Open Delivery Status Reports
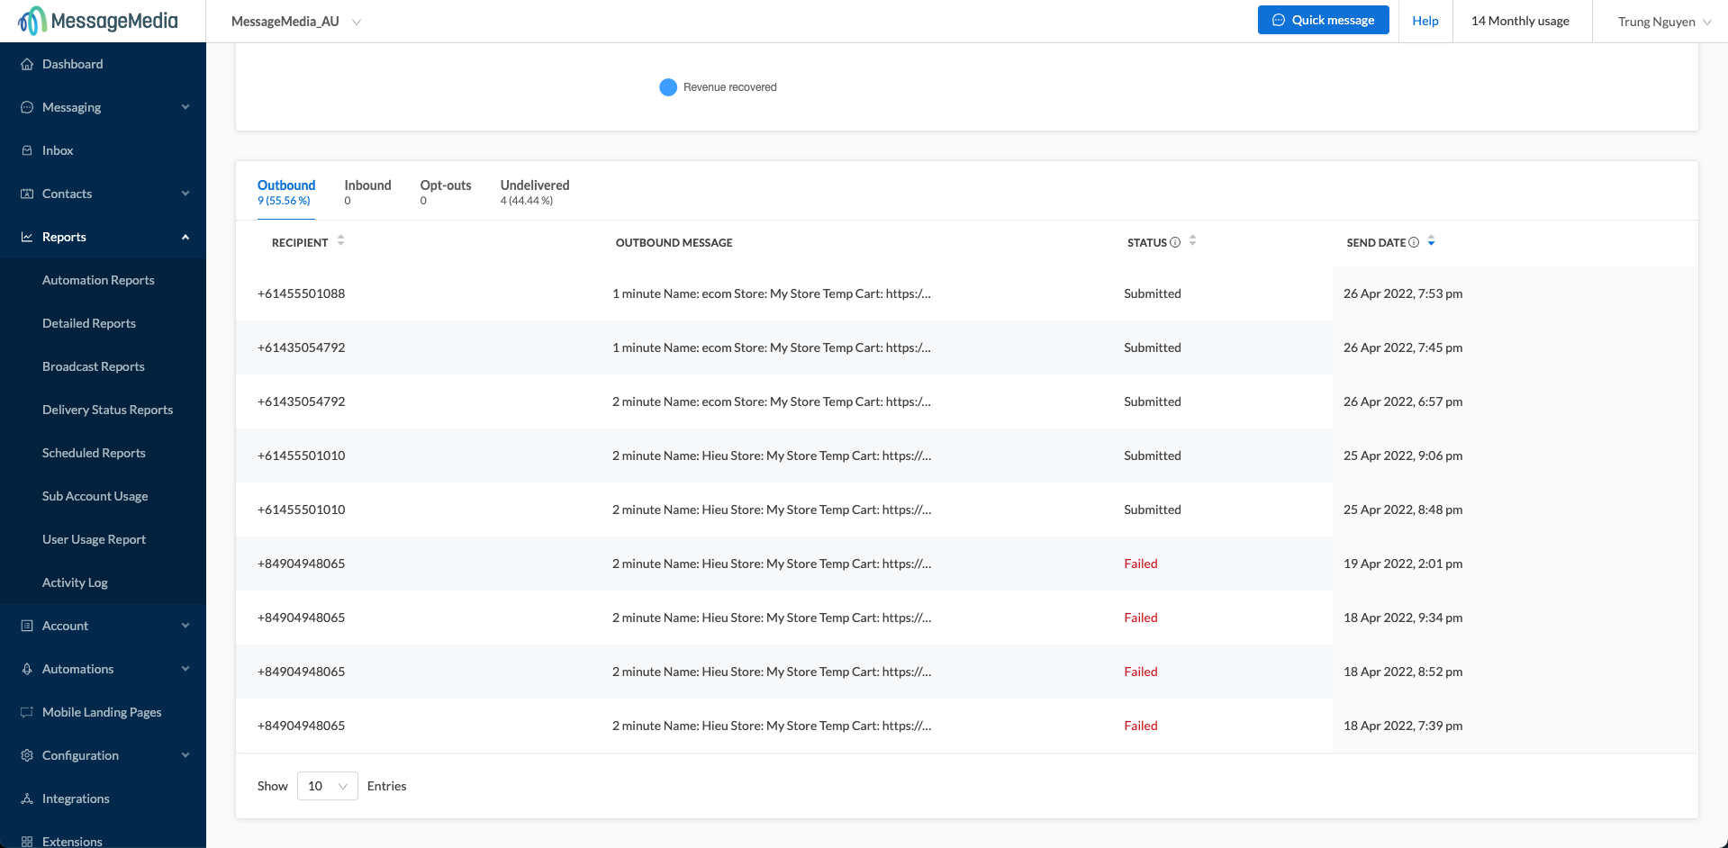 coord(107,410)
